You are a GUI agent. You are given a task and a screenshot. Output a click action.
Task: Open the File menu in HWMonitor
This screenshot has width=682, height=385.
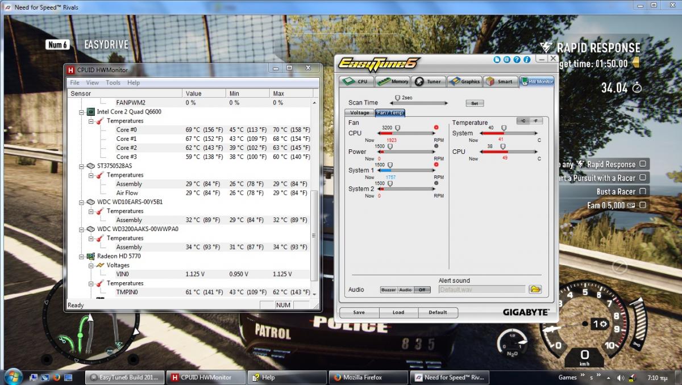[x=74, y=83]
